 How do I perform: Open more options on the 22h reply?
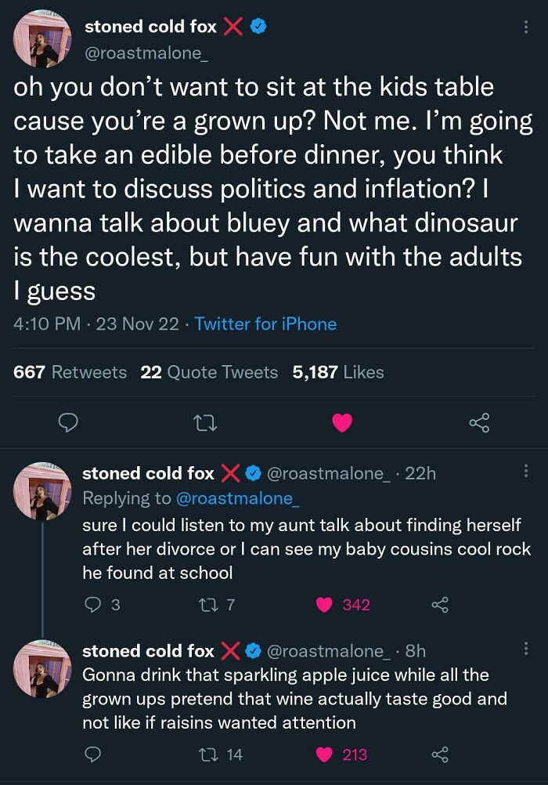[x=525, y=471]
